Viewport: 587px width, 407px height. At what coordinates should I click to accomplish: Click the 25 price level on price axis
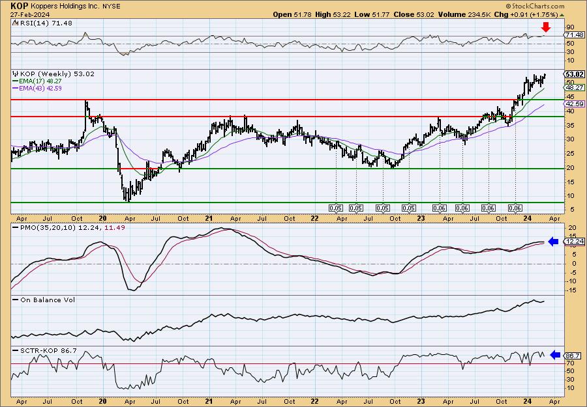tap(571, 153)
